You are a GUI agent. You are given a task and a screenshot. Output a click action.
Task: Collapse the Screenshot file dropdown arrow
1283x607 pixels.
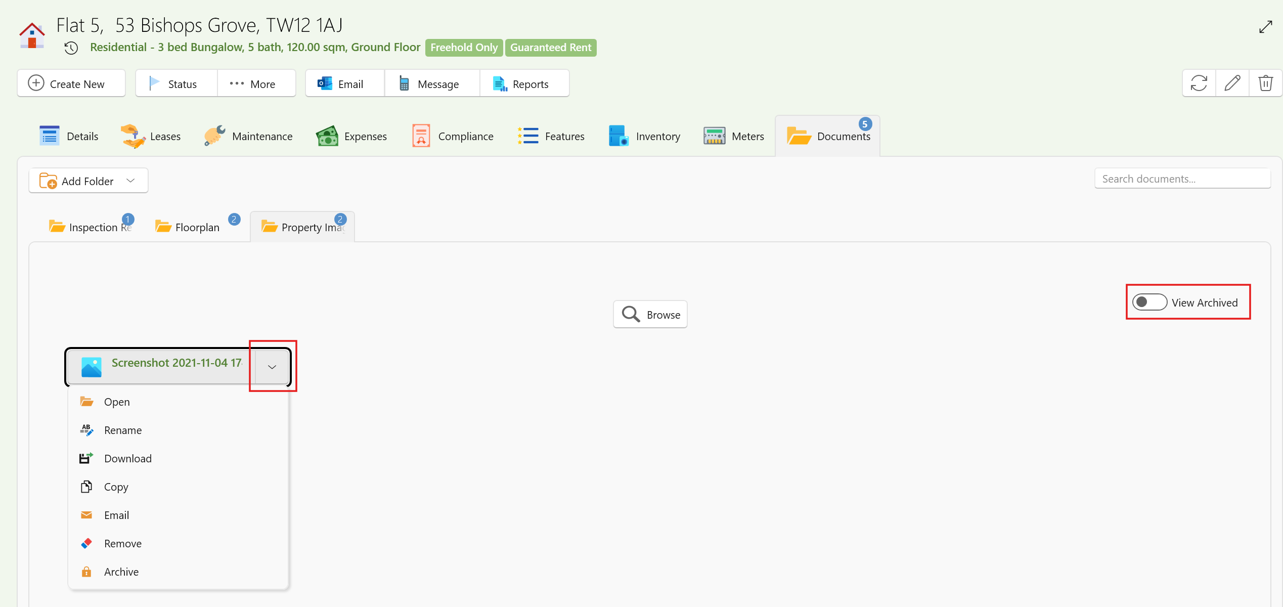272,367
